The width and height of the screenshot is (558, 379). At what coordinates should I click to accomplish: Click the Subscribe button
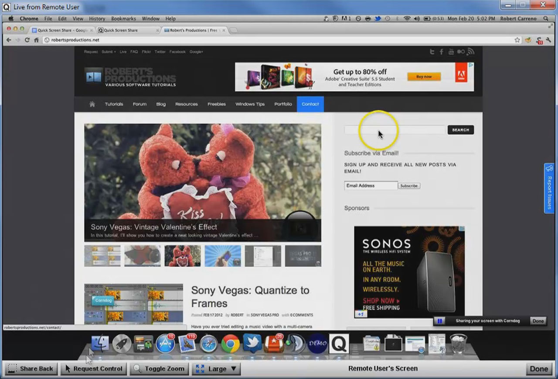[409, 186]
